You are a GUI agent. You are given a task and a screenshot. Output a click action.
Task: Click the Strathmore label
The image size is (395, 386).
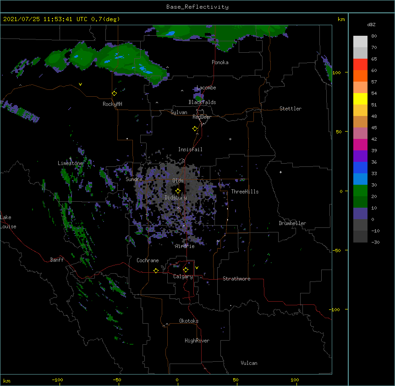[236, 279]
